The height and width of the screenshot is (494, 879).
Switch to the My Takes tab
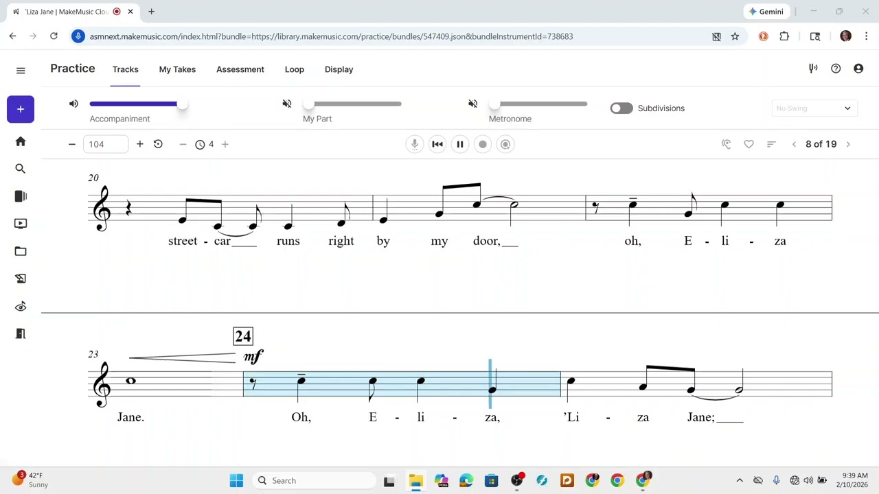tap(177, 69)
